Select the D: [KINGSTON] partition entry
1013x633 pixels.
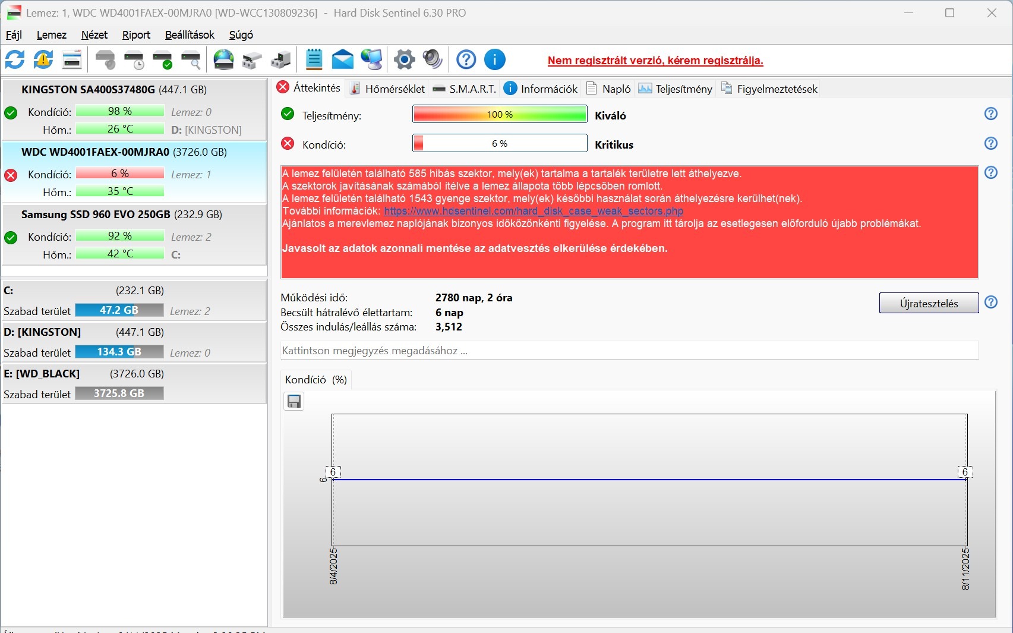tap(134, 342)
